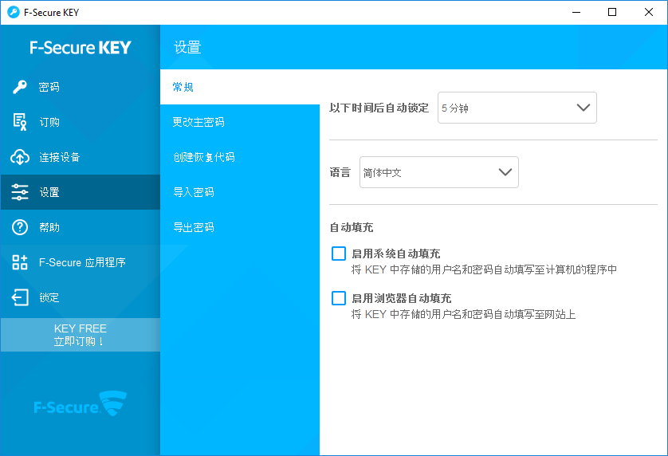Click the F-Secure KEY heading logo
Screen dimensions: 668x456
coord(81,47)
